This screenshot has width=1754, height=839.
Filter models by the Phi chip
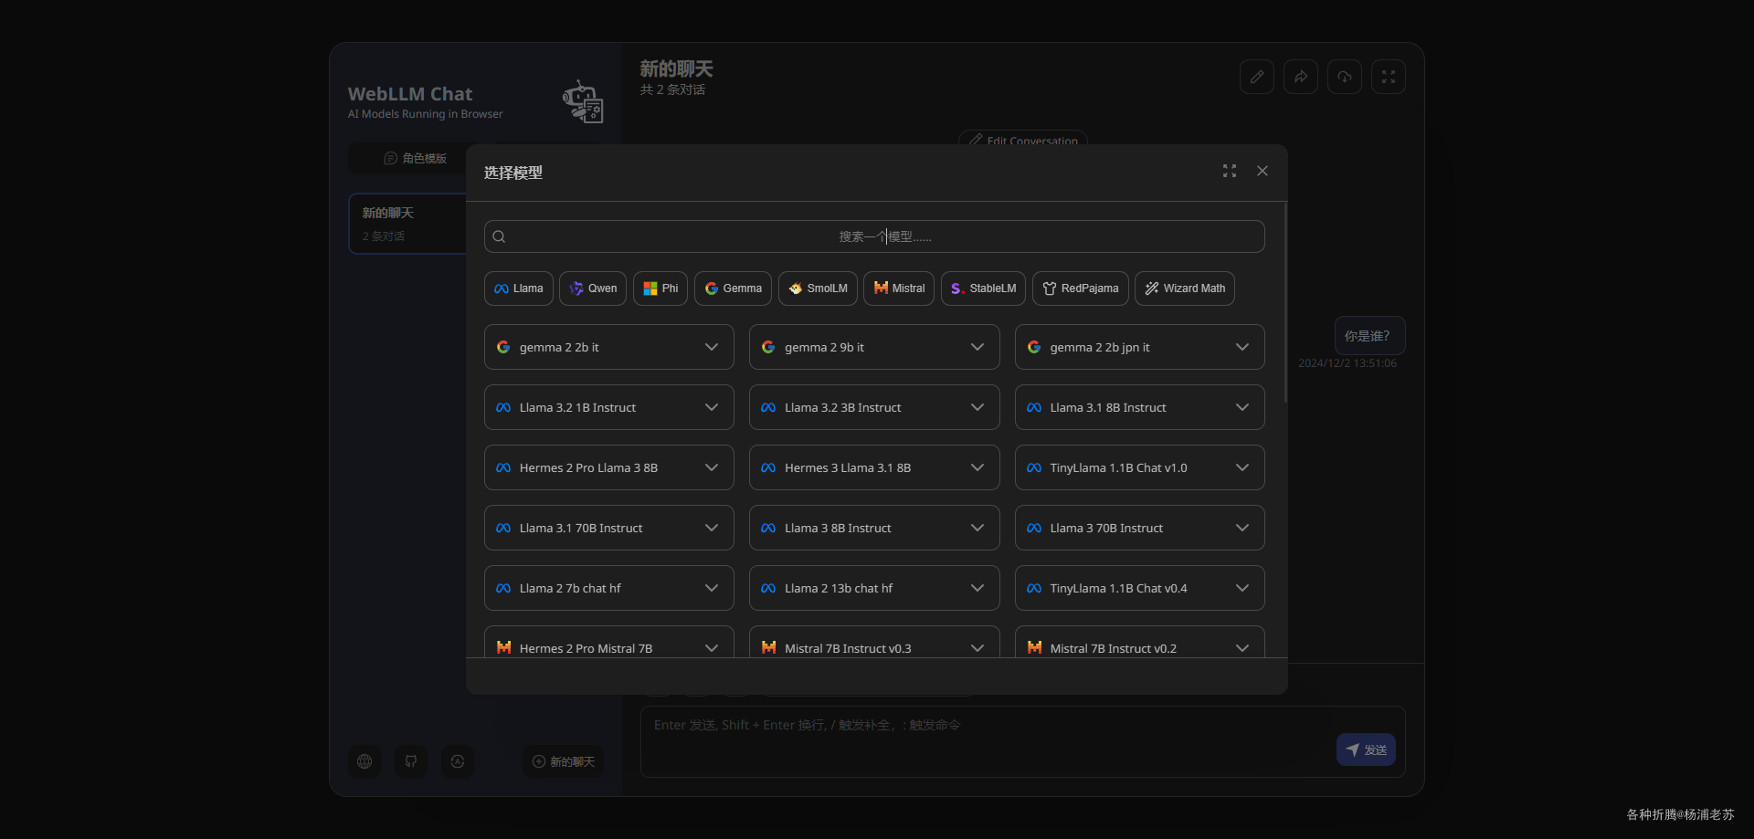coord(660,288)
